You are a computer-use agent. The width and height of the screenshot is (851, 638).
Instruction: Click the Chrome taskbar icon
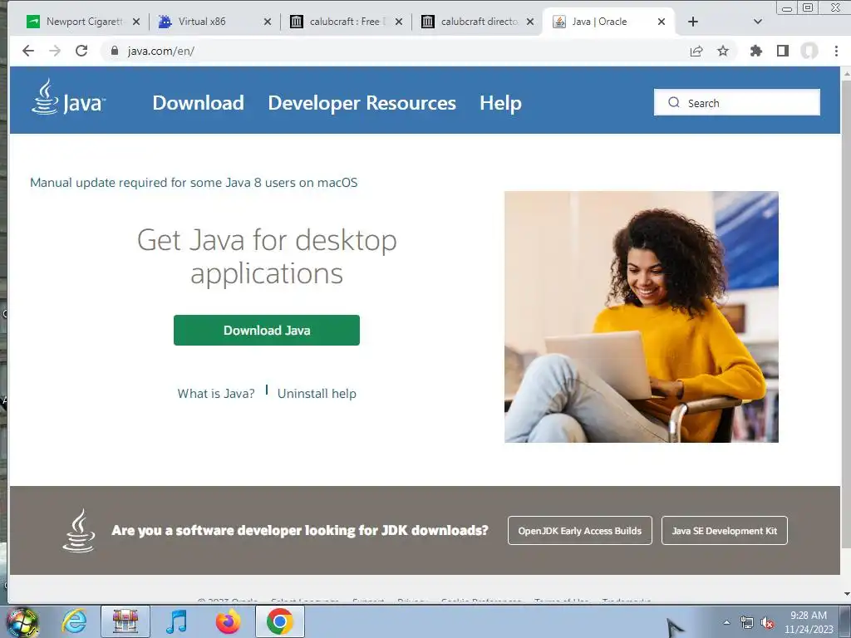[x=279, y=621]
